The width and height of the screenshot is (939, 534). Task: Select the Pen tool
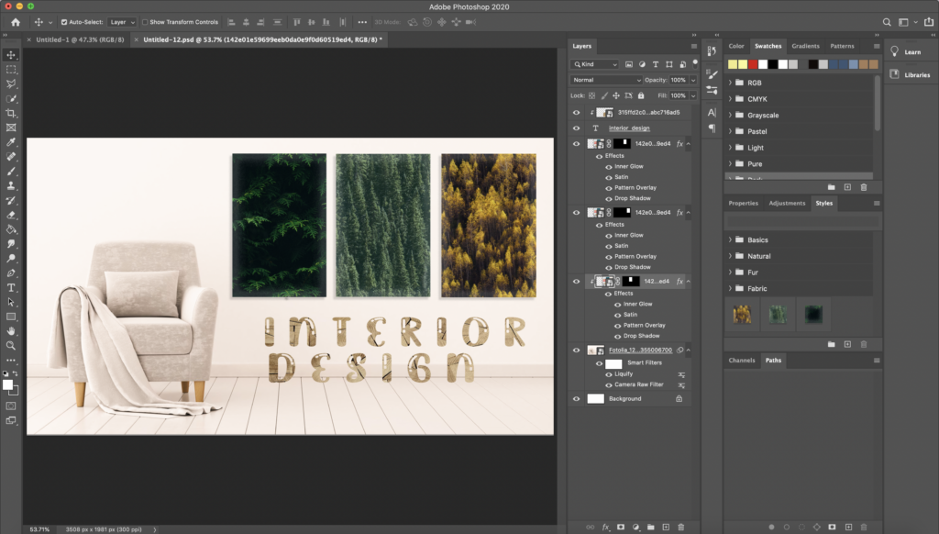(x=11, y=273)
